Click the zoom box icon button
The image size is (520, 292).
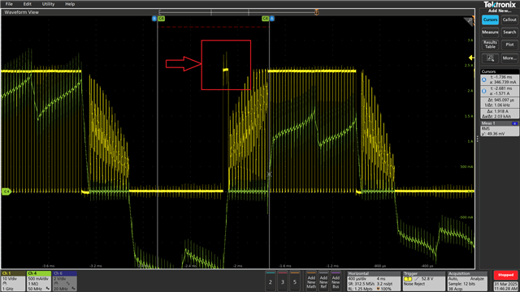coord(490,58)
